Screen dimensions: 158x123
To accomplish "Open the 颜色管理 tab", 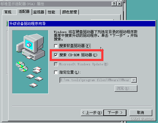I will click(x=69, y=12).
